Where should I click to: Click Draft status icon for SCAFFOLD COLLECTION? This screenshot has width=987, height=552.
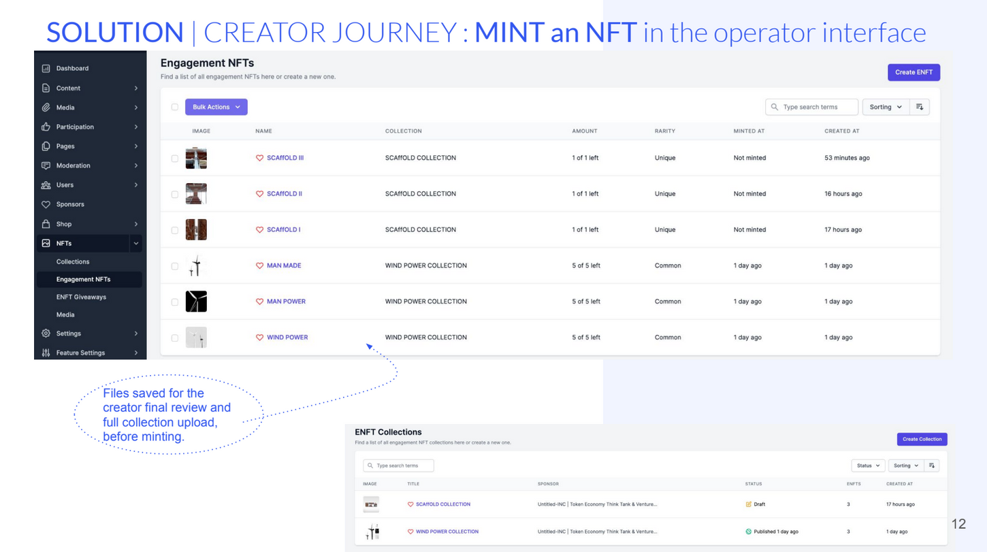[x=749, y=504]
